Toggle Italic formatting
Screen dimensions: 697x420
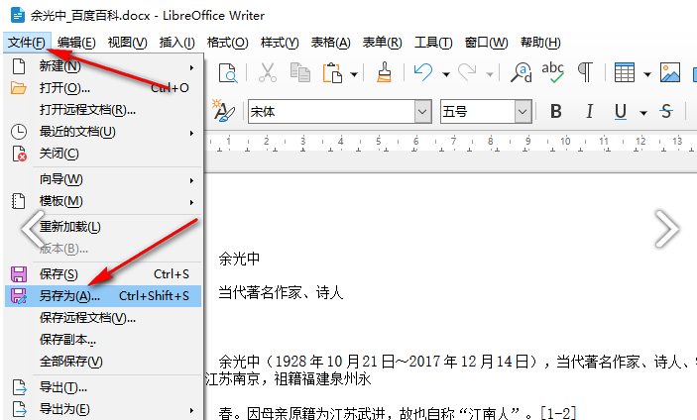pos(590,111)
